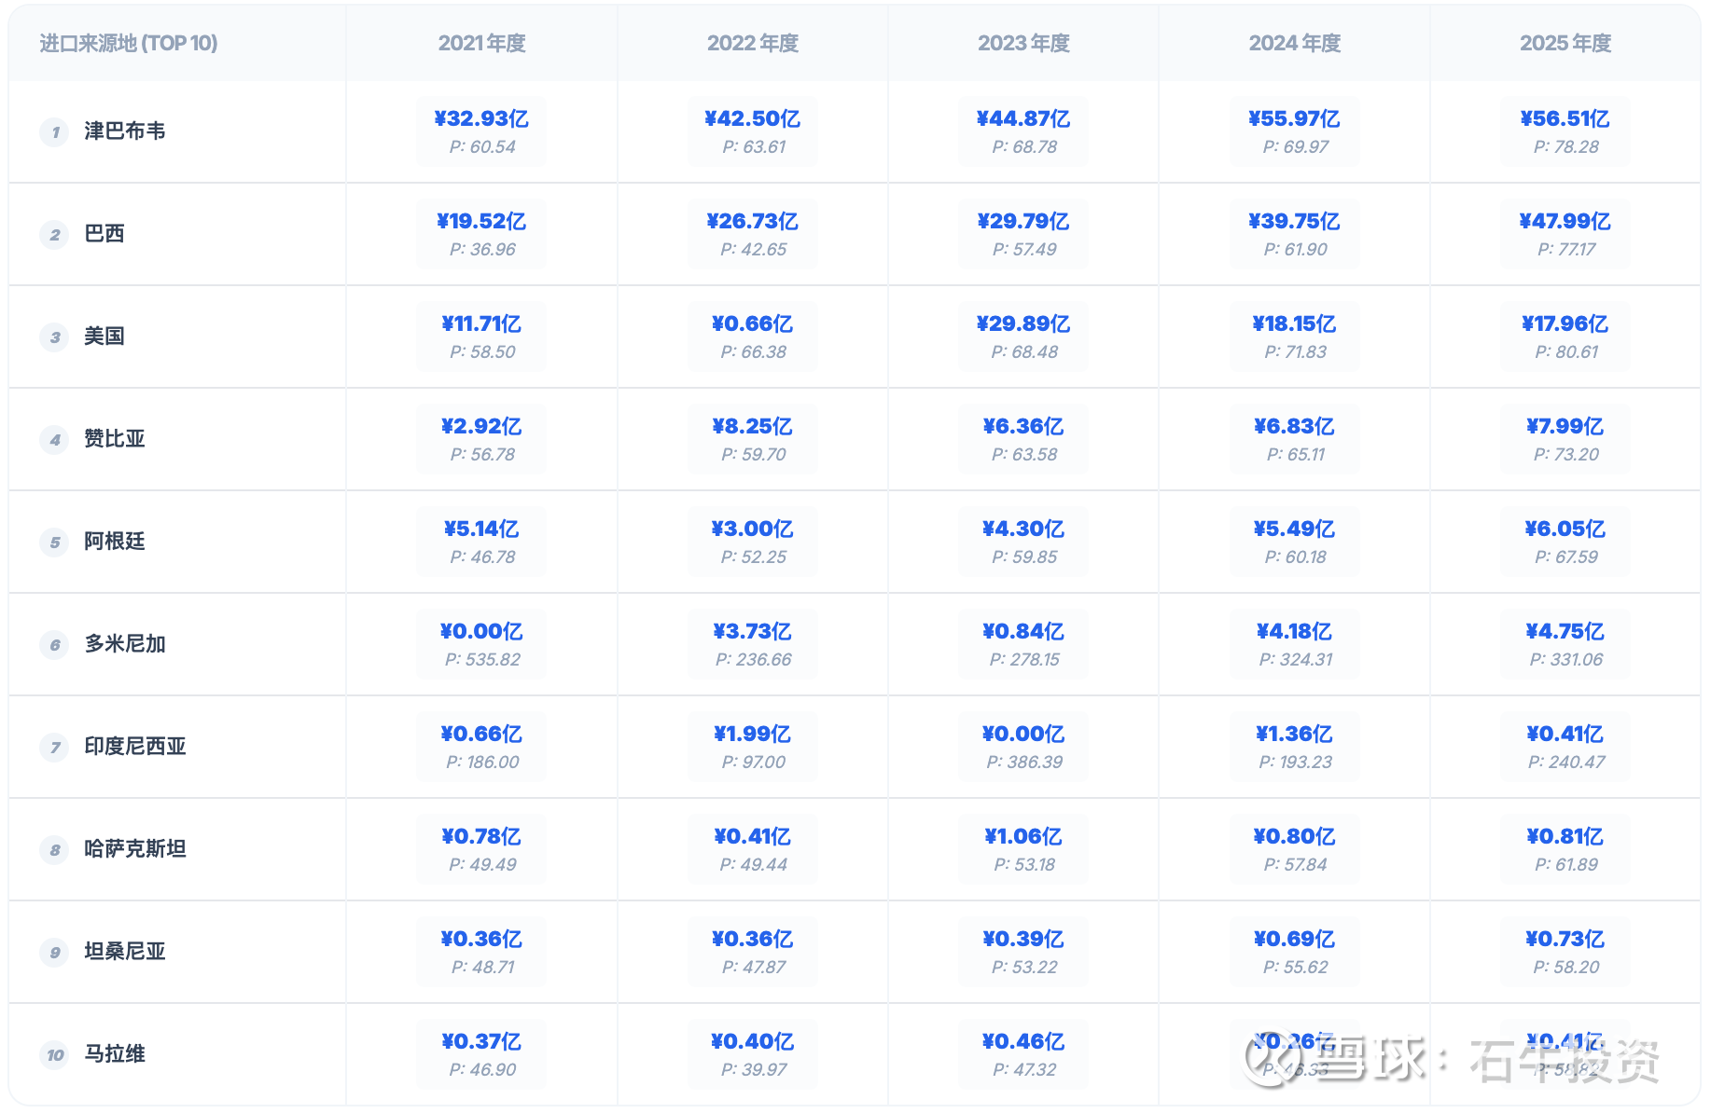Open the 阿根廷 row label
The width and height of the screenshot is (1711, 1113).
[x=115, y=542]
